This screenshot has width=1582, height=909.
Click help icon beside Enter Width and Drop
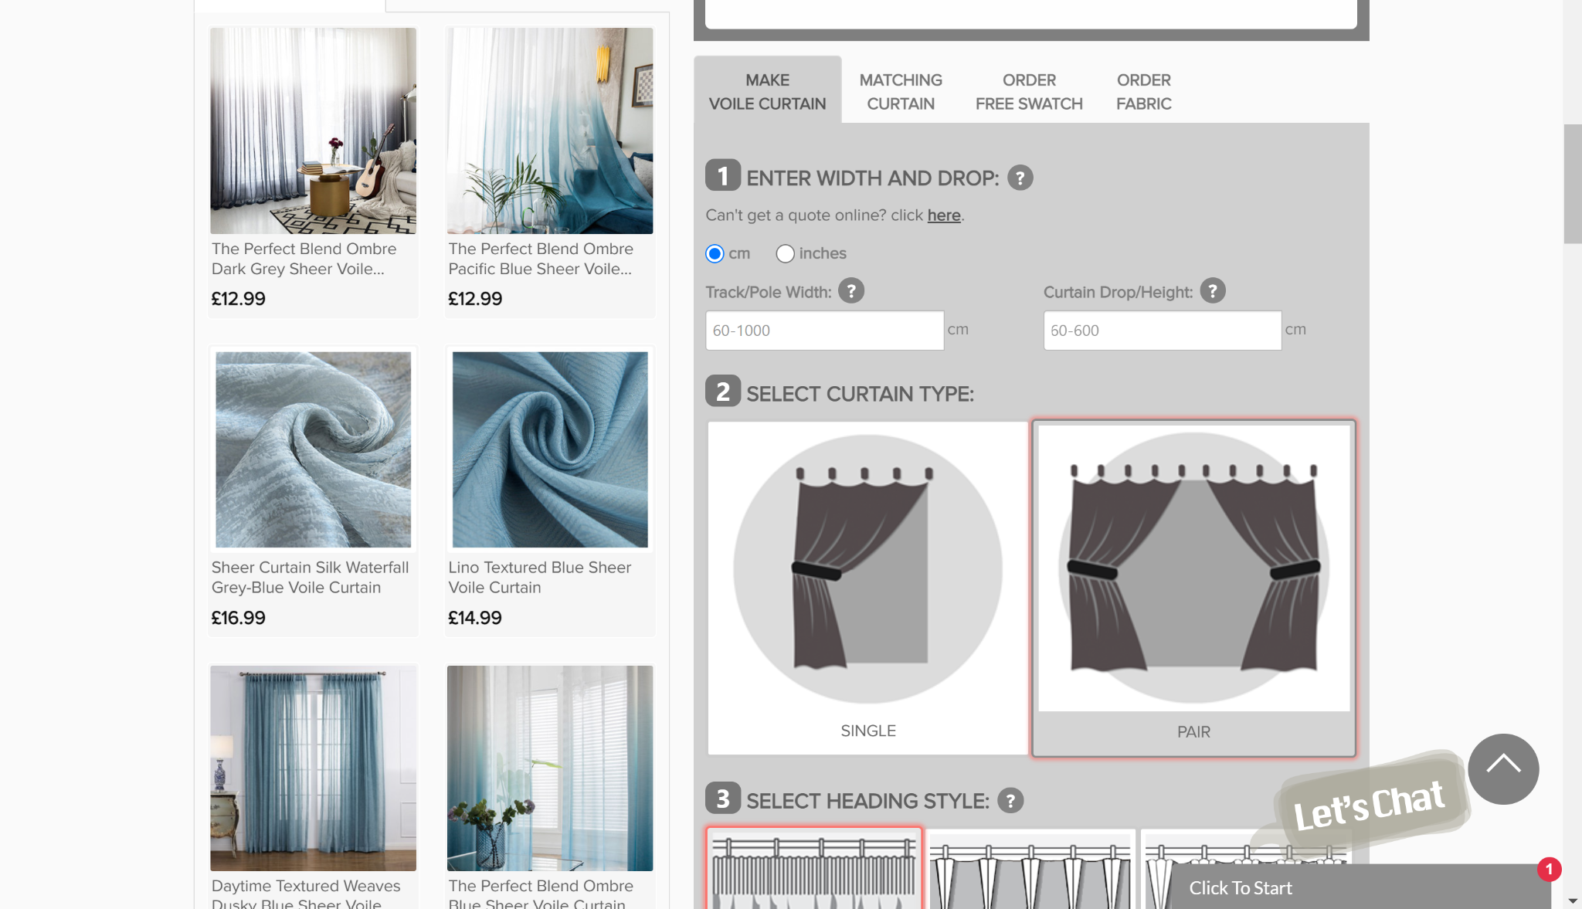click(x=1020, y=178)
